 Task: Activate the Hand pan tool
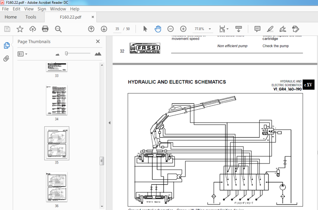tap(158, 29)
